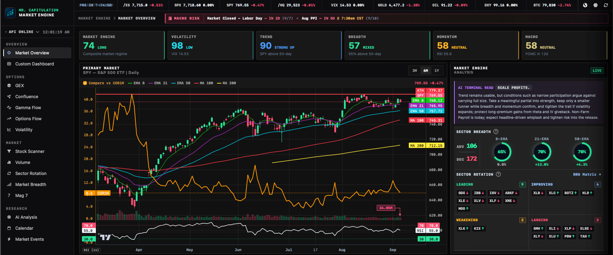Click Momentum 58 Neutral card

(x=476, y=45)
